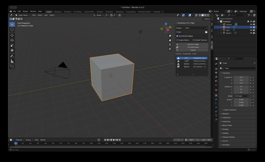Open the Render properties tab
Viewport: 265px width, 162px height.
point(216,69)
